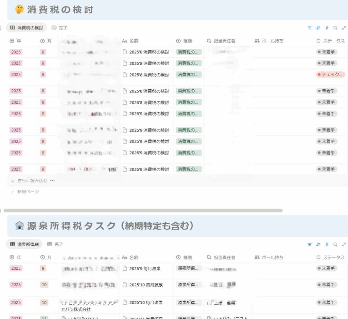348x319 pixels.
Task: Open automations lightning icon in 源泉所得税タスク database
Action: click(x=327, y=244)
